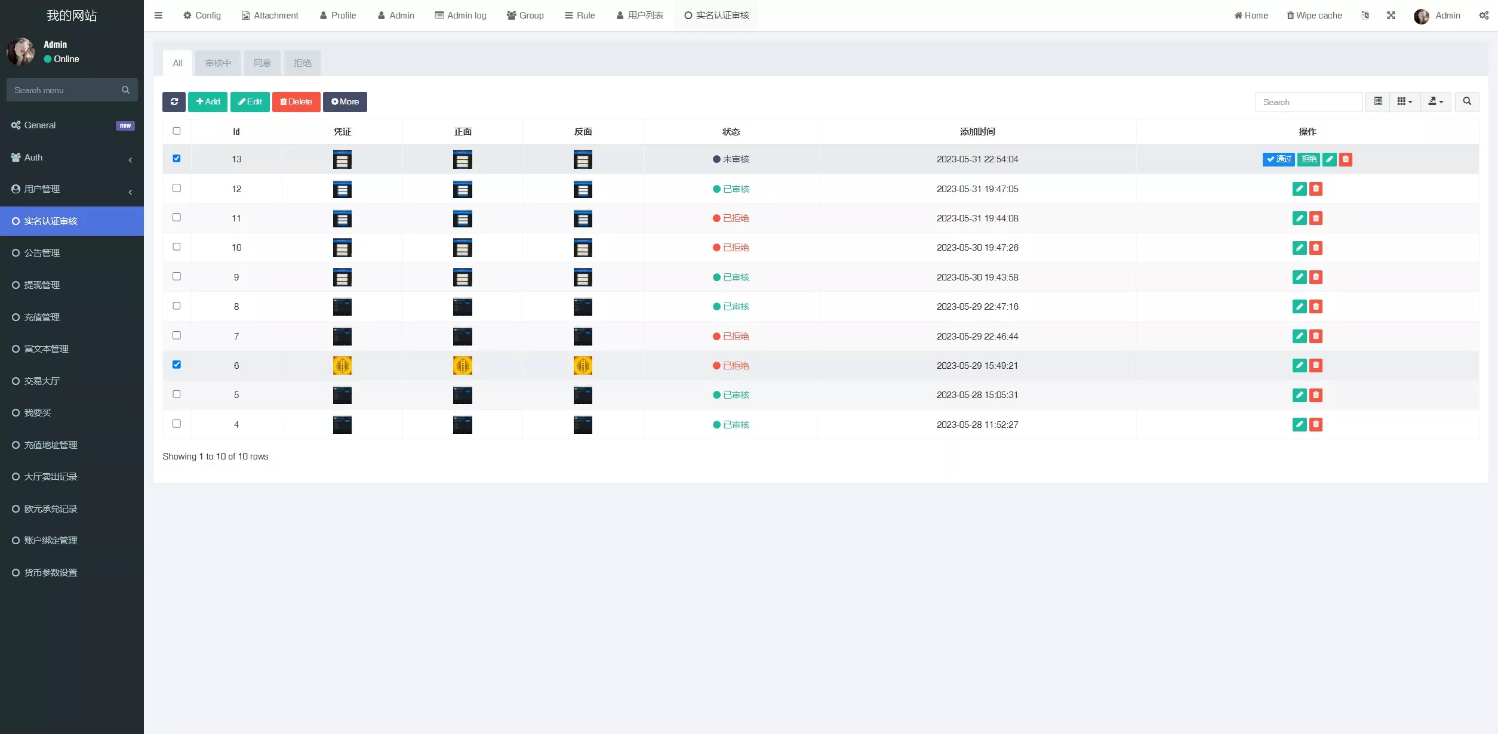The width and height of the screenshot is (1498, 734).
Task: Uncheck the checkbox for row 13
Action: (177, 159)
